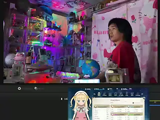Click the JesseAdam player name
Screen dimensions: 160x120
[x=115, y=100]
